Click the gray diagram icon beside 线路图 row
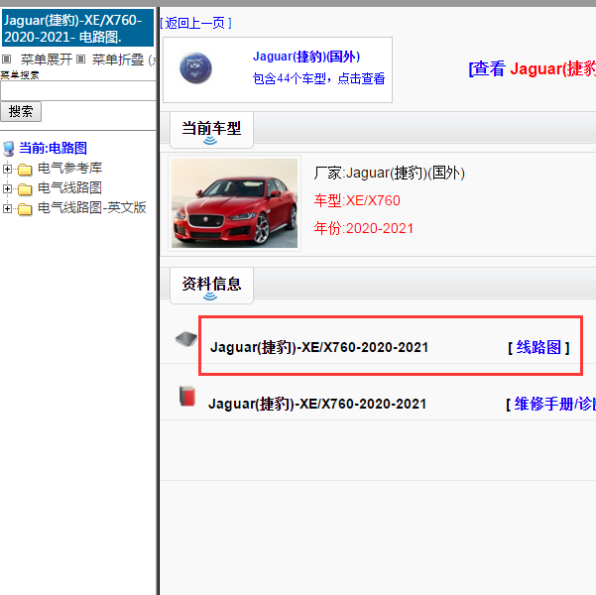Screen dimensions: 596x595 pyautogui.click(x=186, y=338)
